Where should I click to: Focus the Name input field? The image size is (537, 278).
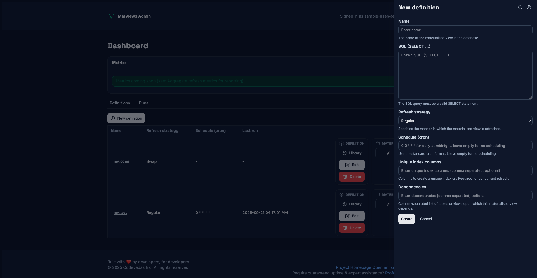point(465,30)
